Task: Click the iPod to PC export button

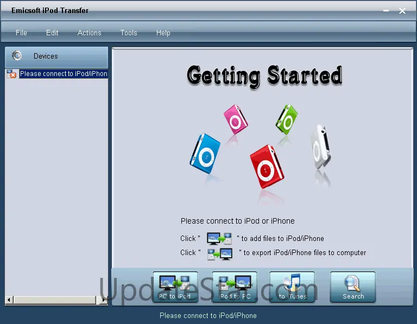Action: click(x=235, y=287)
